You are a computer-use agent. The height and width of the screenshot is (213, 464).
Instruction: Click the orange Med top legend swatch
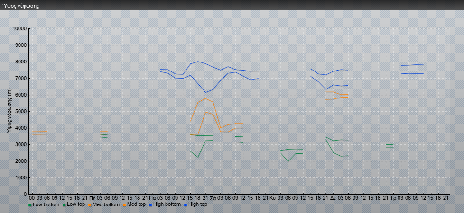pyautogui.click(x=124, y=205)
